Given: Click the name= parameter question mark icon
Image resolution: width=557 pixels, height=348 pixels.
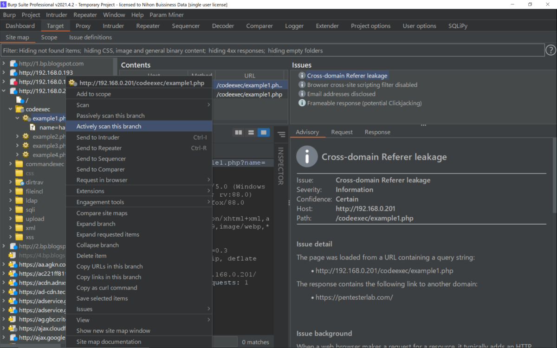Looking at the screenshot, I should coord(33,128).
